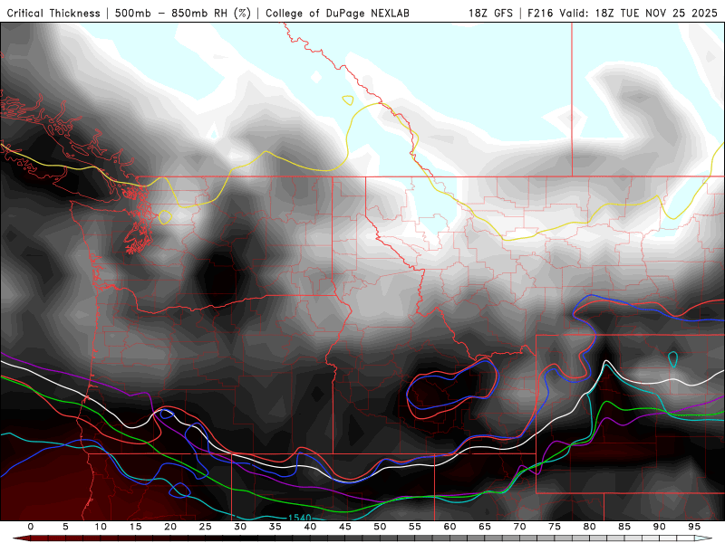Click the "Critical Thickness" title text
The image size is (725, 543).
(53, 13)
